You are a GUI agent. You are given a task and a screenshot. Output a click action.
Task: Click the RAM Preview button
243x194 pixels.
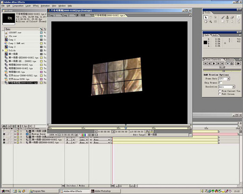(x=238, y=64)
